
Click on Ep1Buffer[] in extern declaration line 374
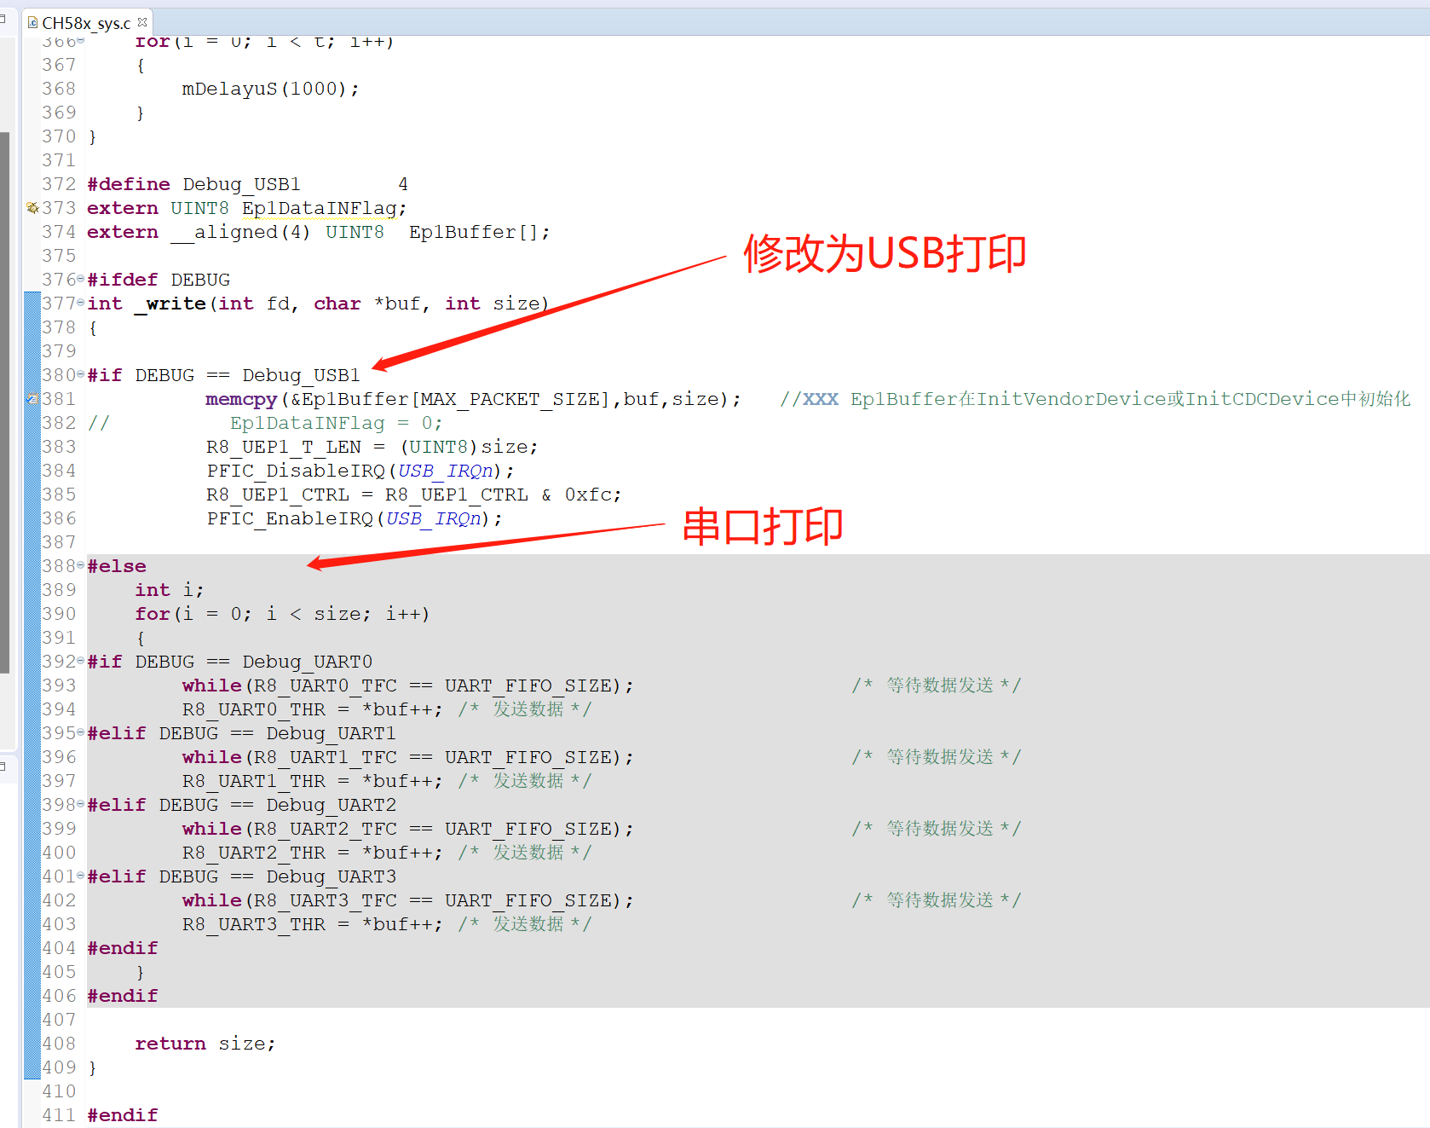(473, 232)
